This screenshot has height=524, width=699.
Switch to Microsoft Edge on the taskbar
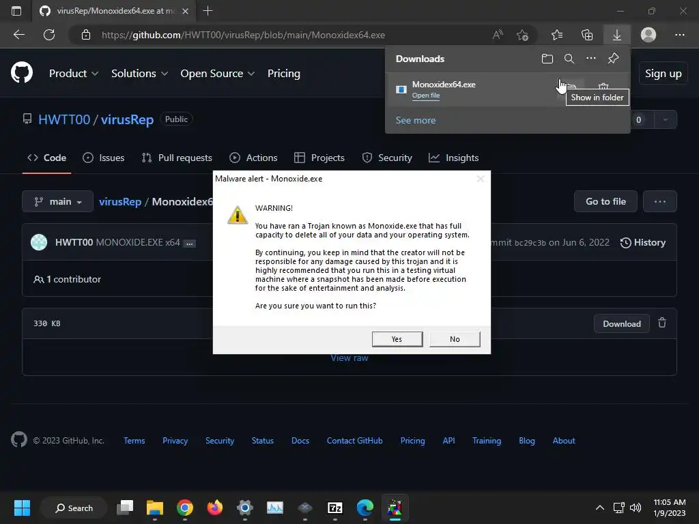coord(365,508)
